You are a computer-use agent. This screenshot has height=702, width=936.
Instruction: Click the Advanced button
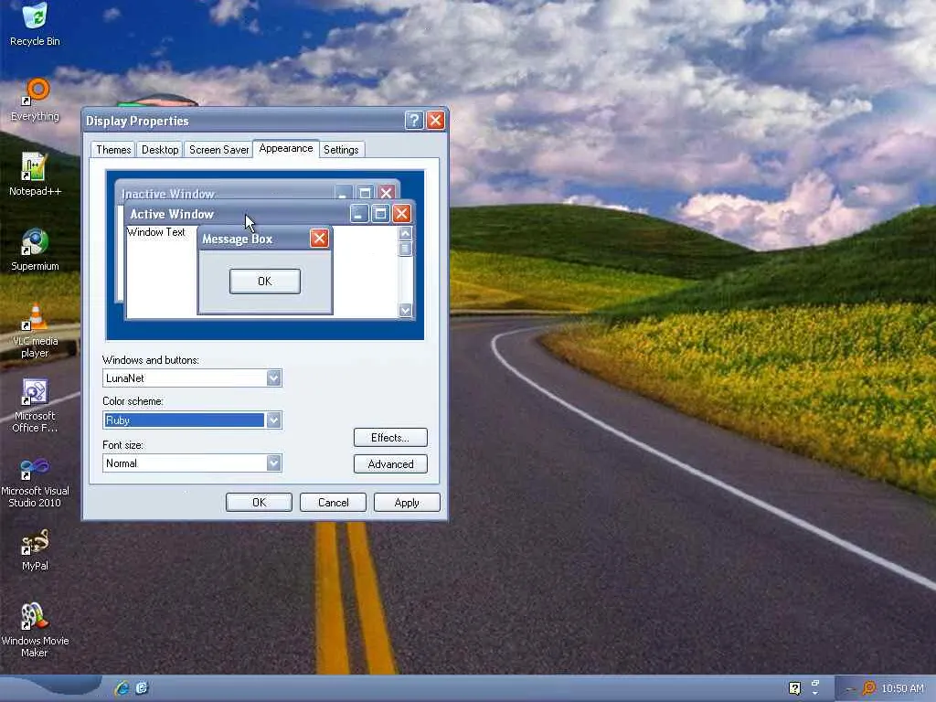pyautogui.click(x=390, y=464)
